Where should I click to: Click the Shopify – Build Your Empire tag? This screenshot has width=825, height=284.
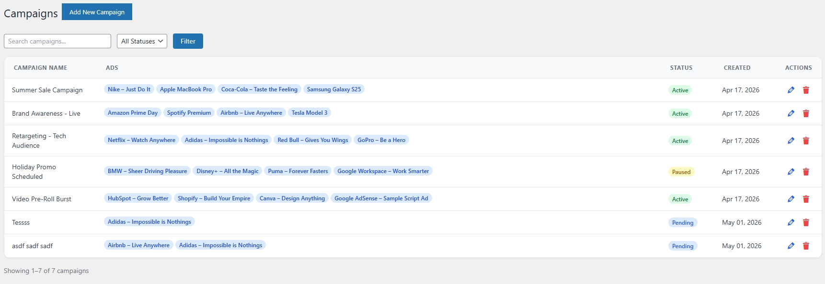[214, 198]
